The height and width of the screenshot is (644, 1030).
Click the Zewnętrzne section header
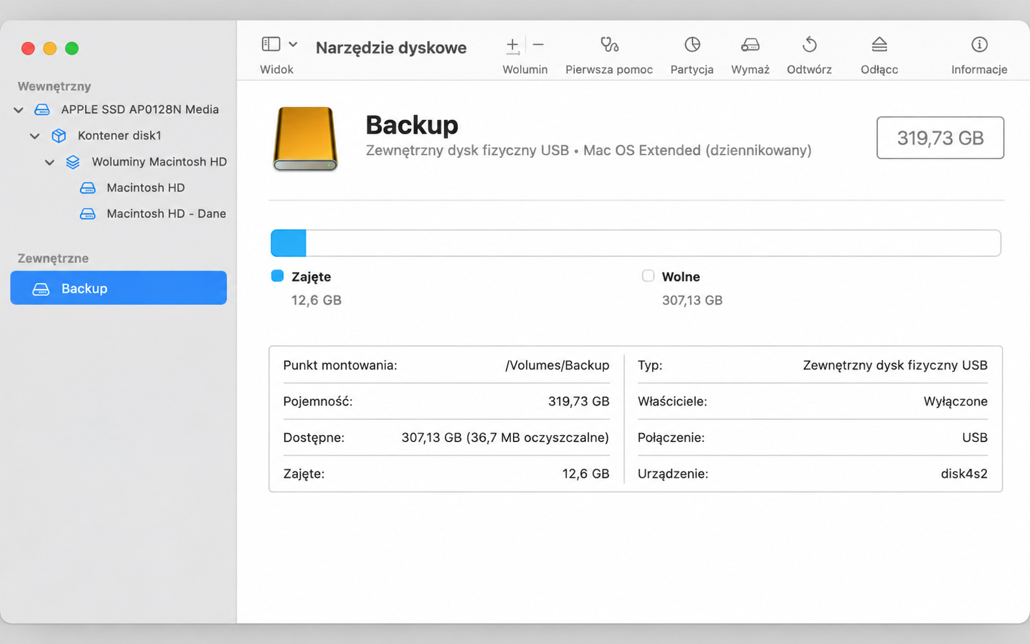[x=53, y=258]
